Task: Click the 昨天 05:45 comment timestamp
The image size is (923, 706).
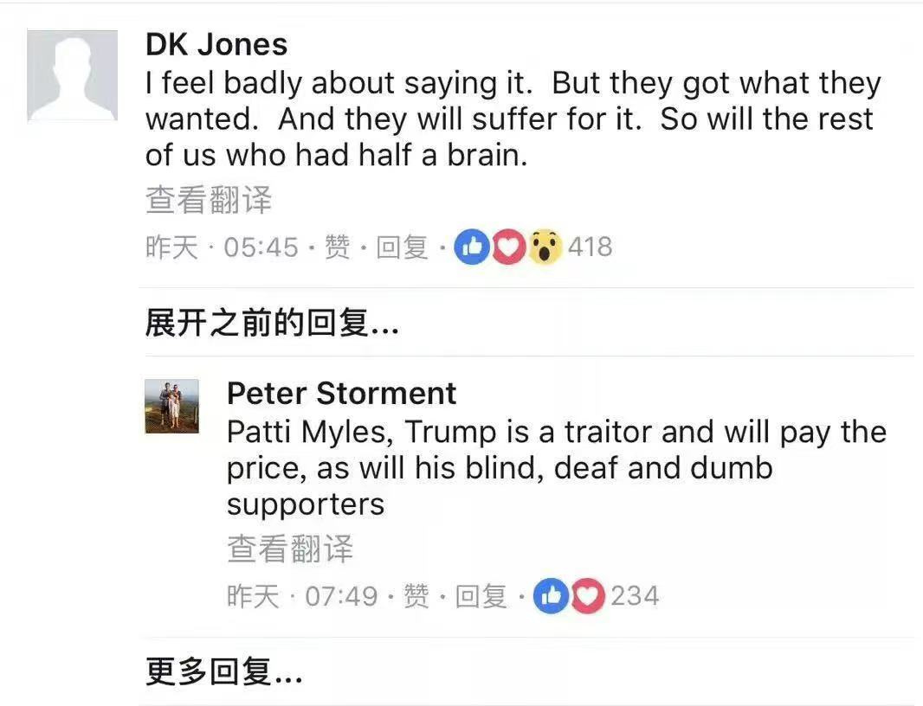Action: coord(222,247)
